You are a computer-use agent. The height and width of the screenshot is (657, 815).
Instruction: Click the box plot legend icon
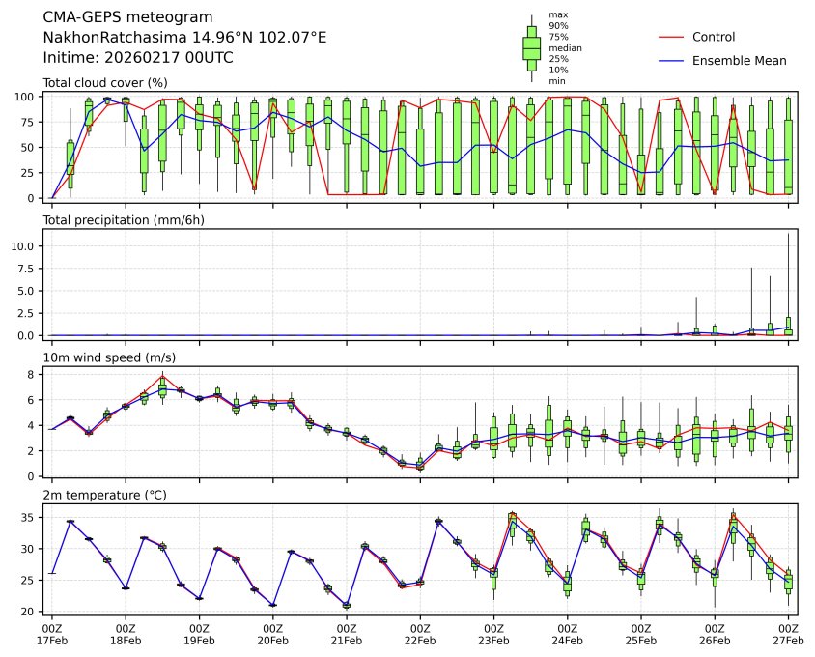(530, 48)
